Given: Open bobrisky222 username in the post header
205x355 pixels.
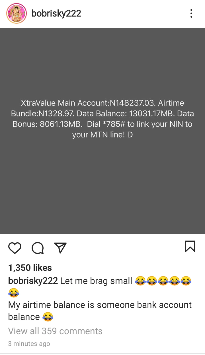Looking at the screenshot, I should [56, 13].
